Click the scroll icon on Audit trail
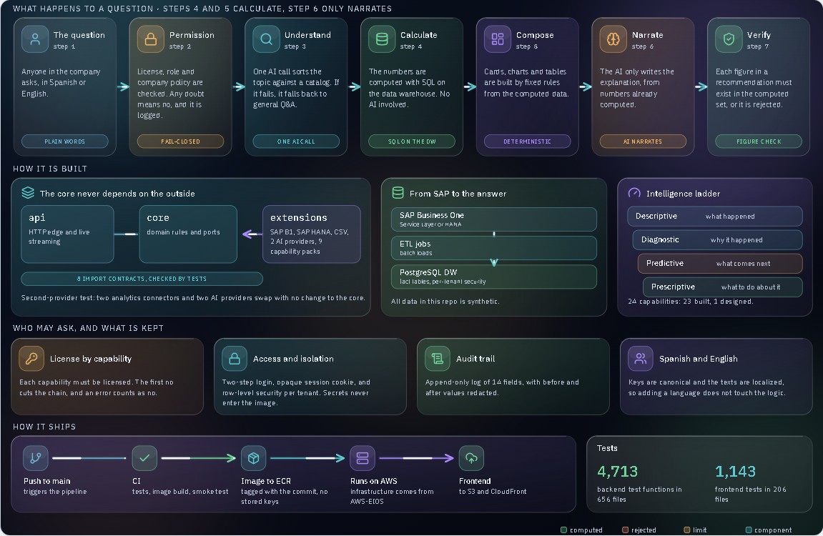Screen dimensions: 823x536 437,359
